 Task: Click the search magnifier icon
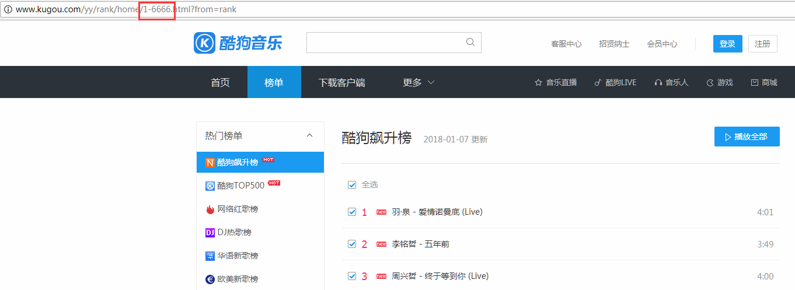pyautogui.click(x=470, y=42)
